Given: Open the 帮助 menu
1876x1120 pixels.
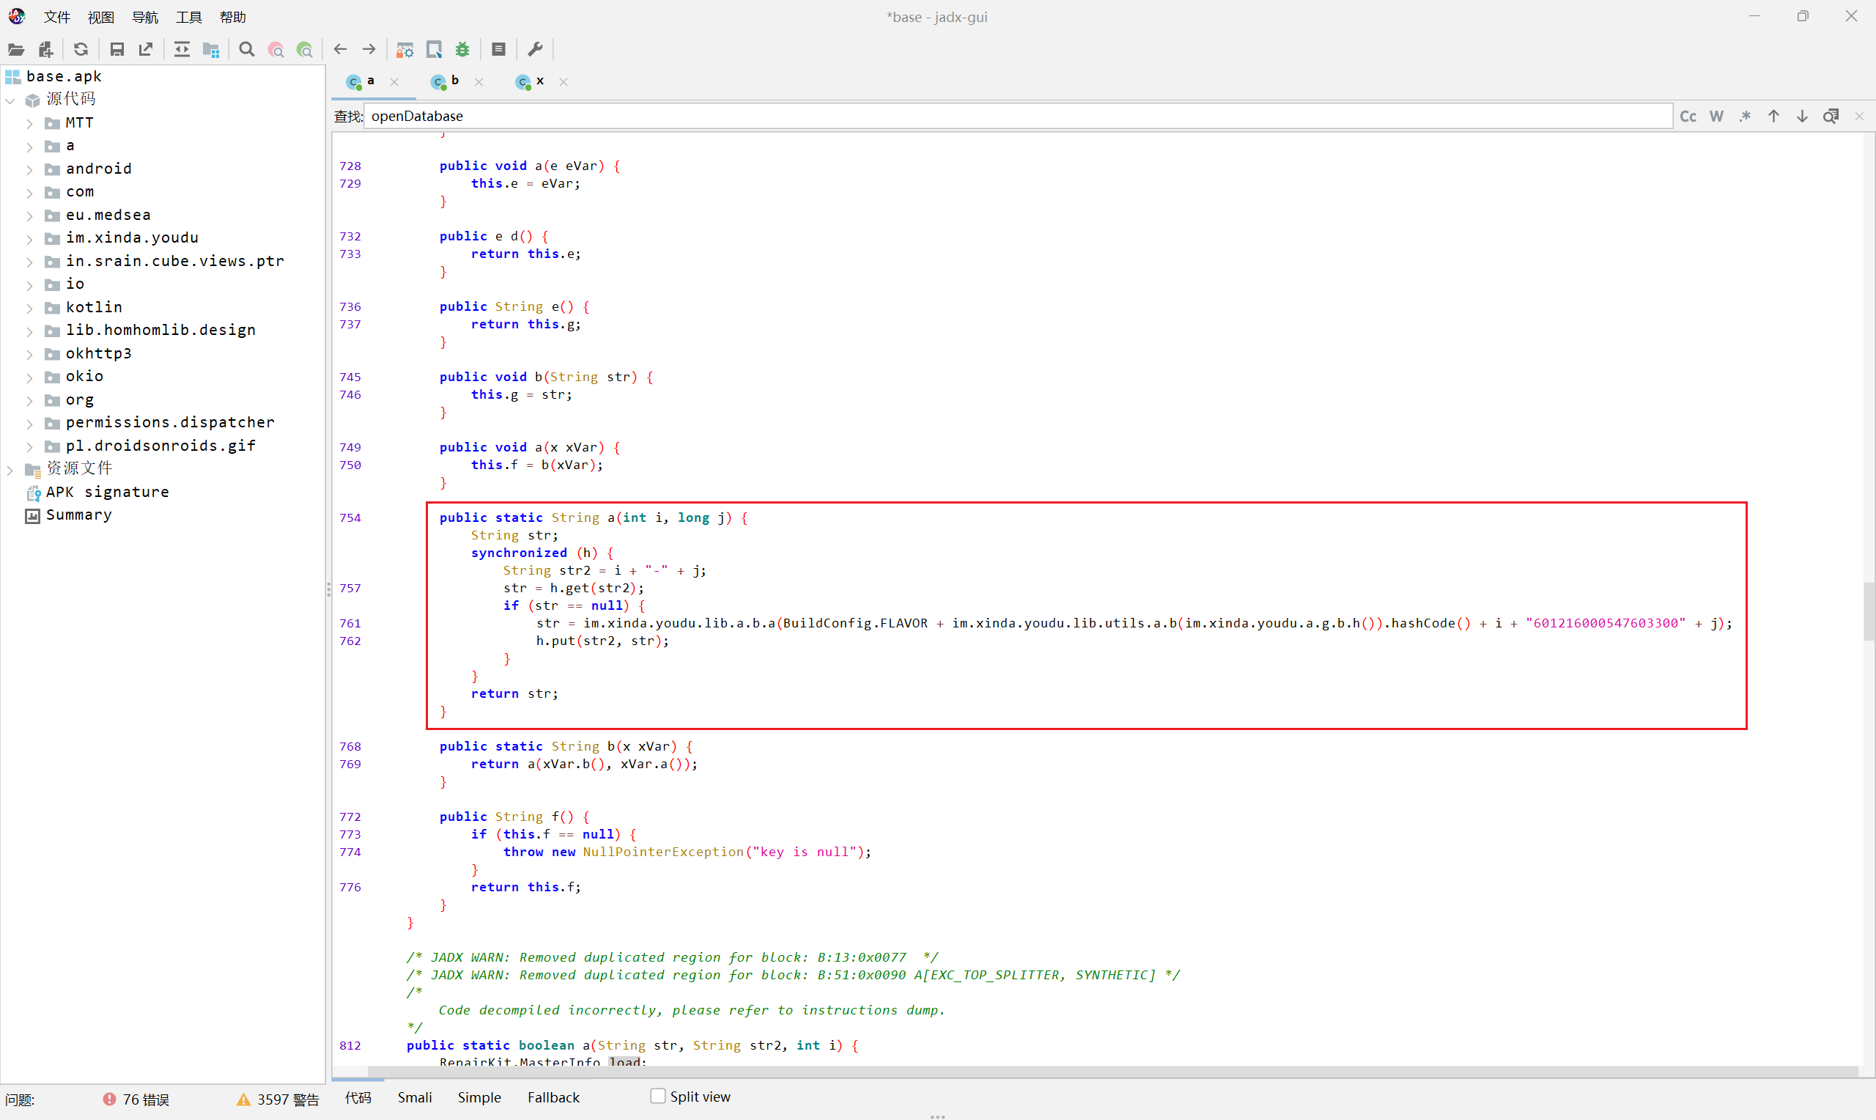Looking at the screenshot, I should click(232, 17).
